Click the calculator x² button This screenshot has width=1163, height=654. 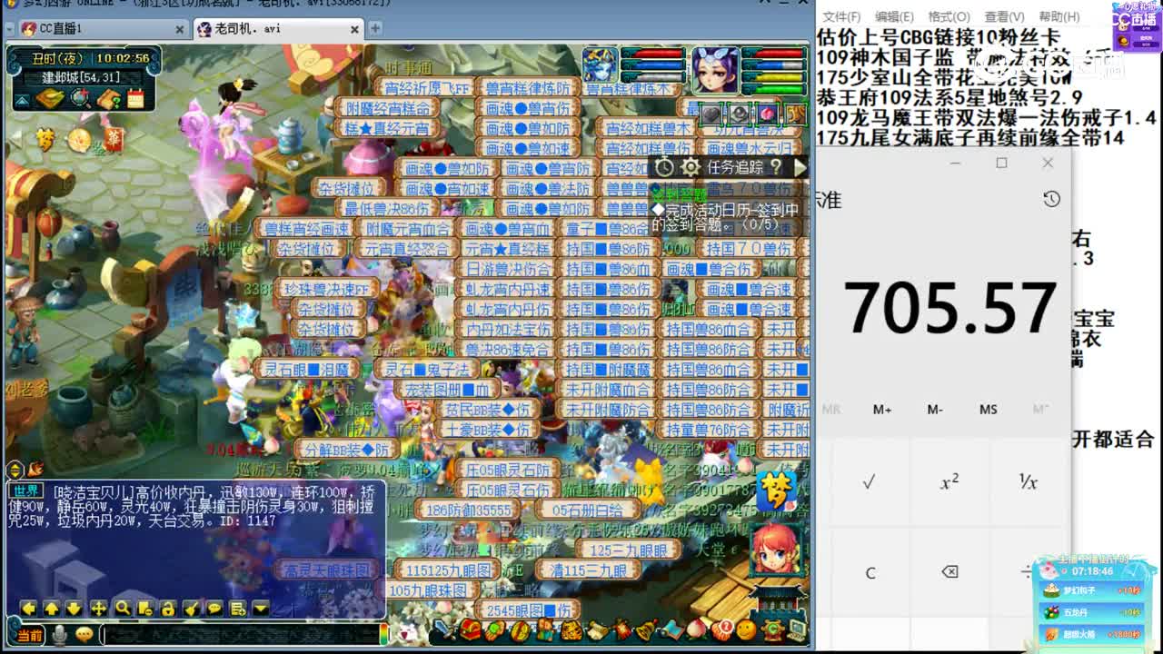(949, 482)
